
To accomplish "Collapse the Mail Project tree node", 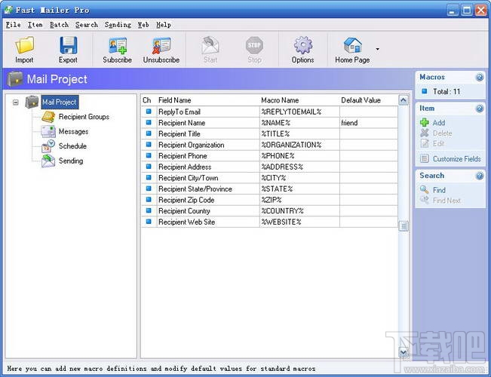I will (16, 103).
